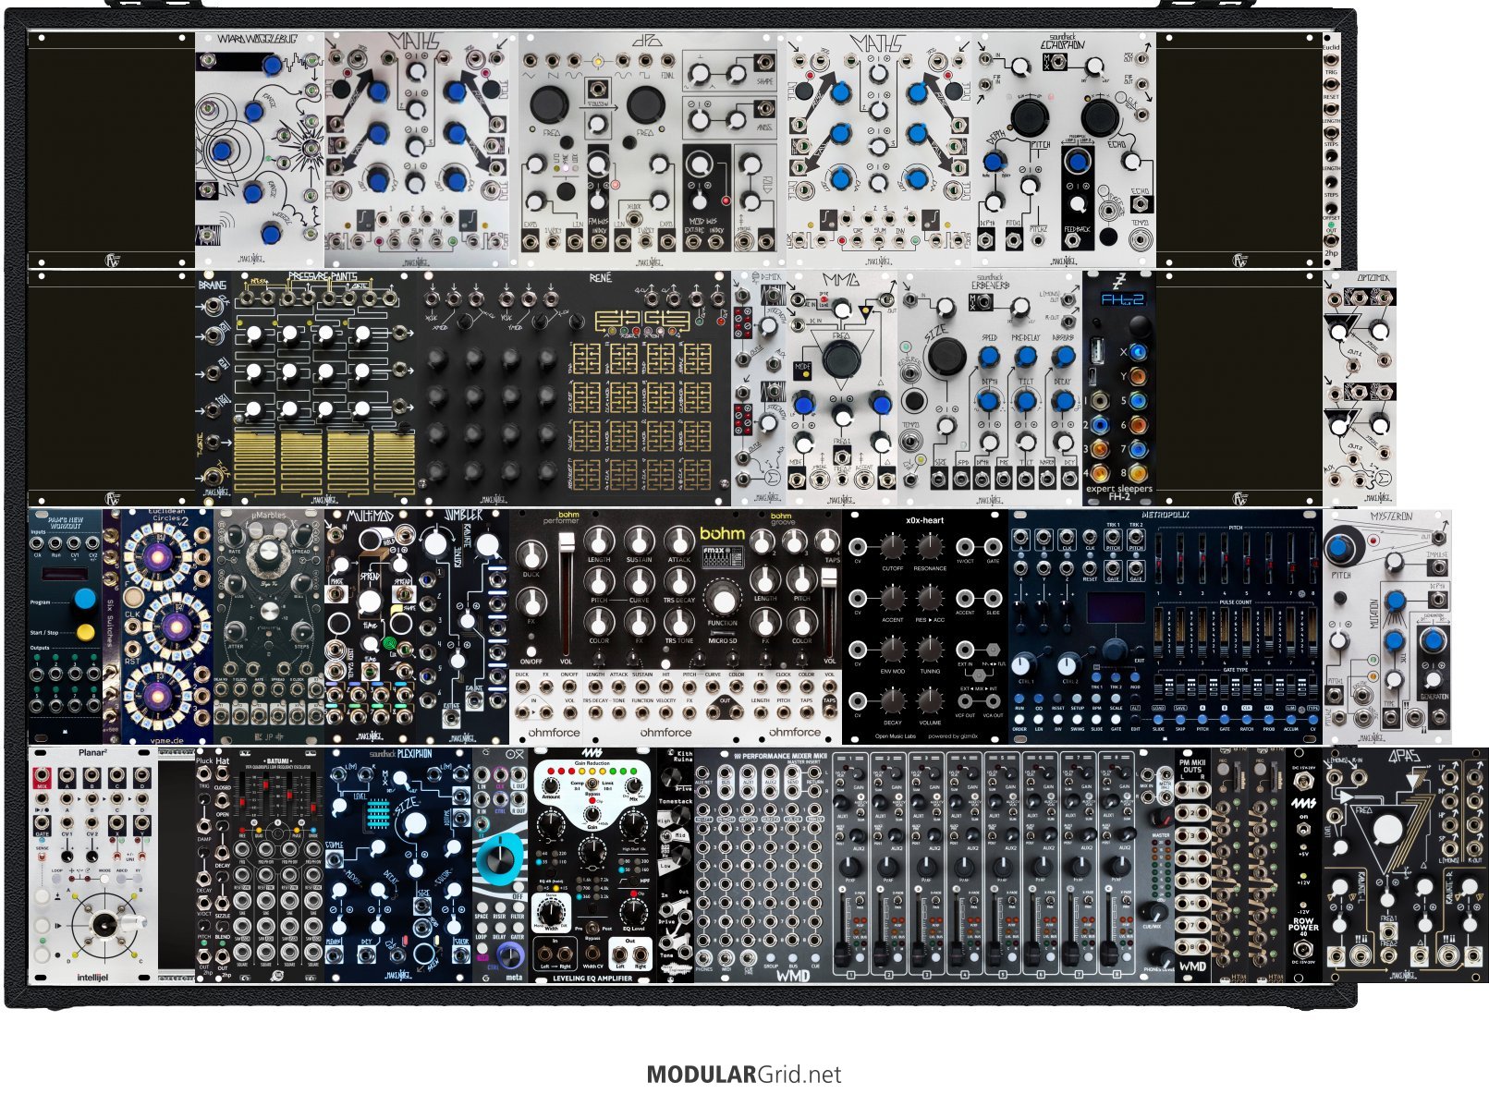Select the 4ms Row Power 40 module
The height and width of the screenshot is (1094, 1489).
[1304, 865]
